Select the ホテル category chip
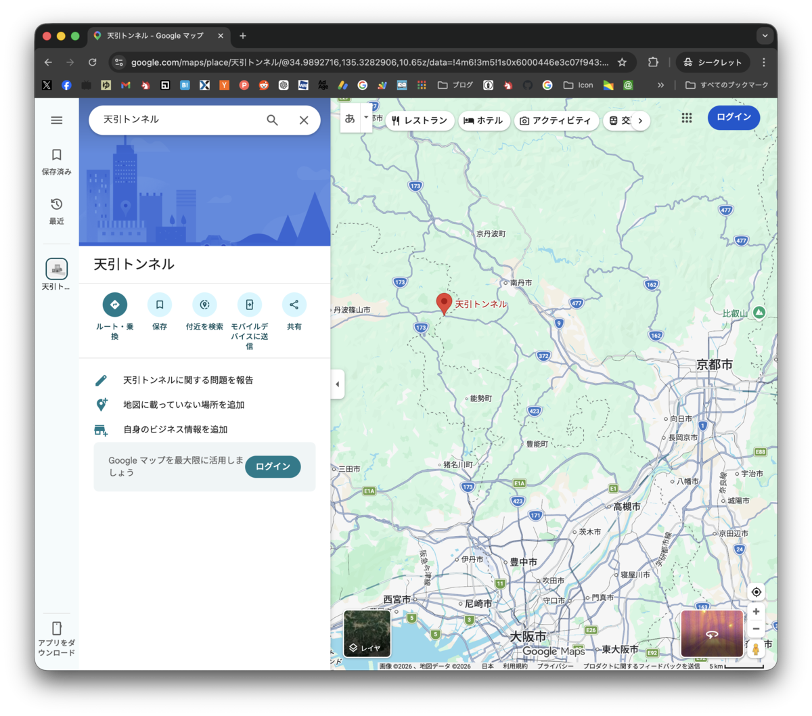The image size is (812, 716). click(x=484, y=120)
